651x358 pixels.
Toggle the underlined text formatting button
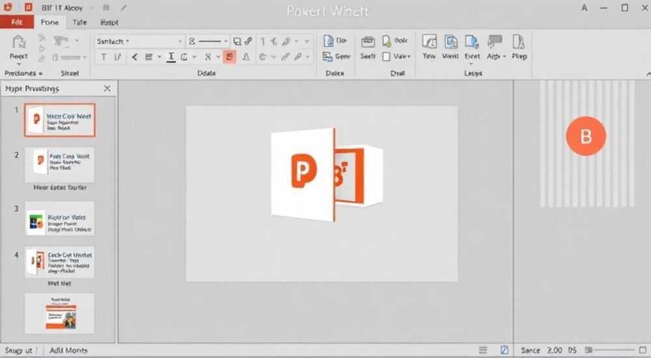point(171,57)
